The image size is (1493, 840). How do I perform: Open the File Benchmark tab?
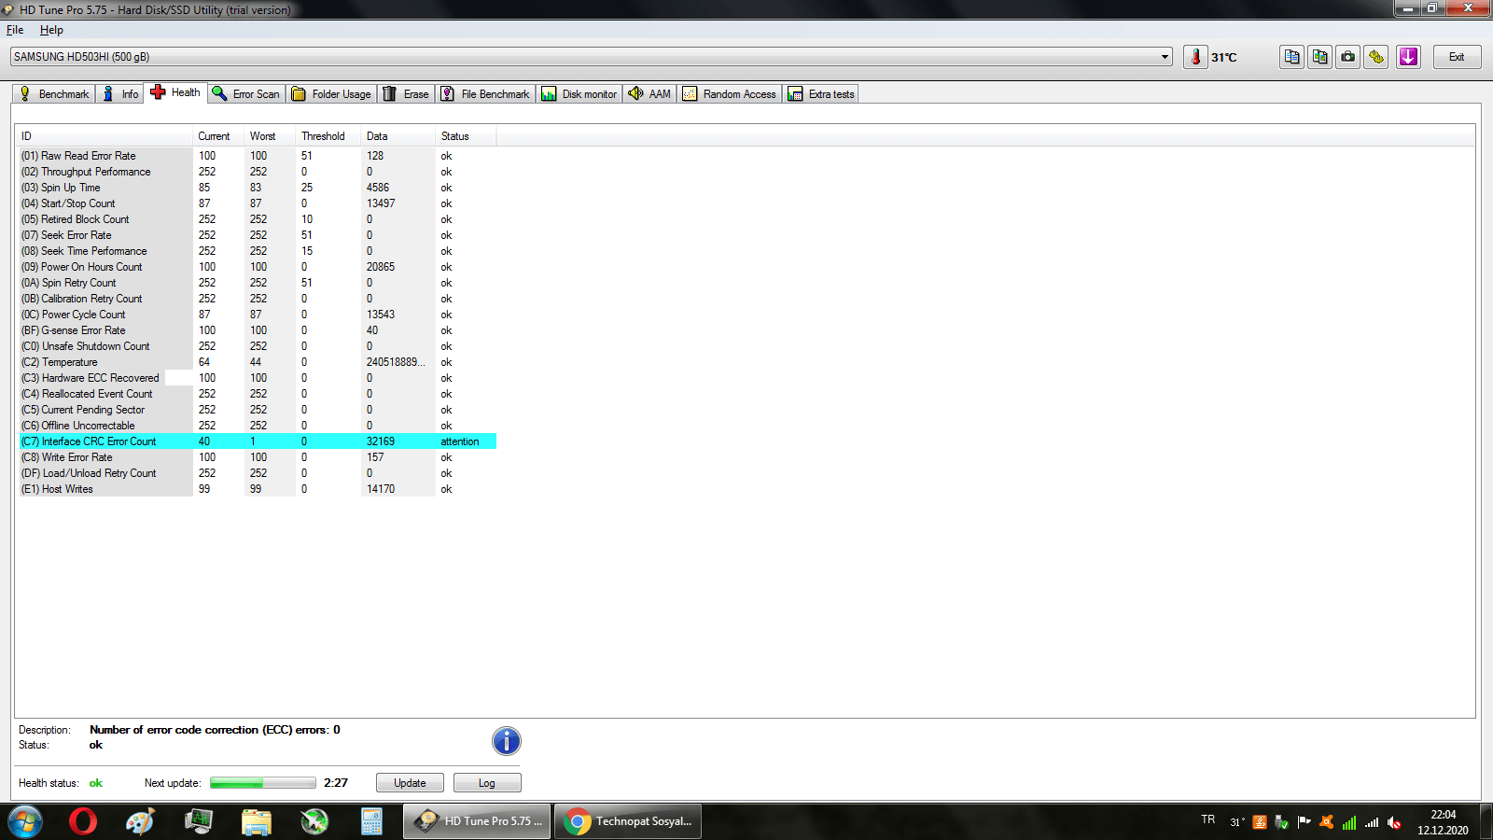[485, 94]
